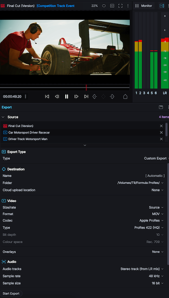Toggle the safe area frame icon
The height and width of the screenshot is (298, 169).
click(112, 6)
